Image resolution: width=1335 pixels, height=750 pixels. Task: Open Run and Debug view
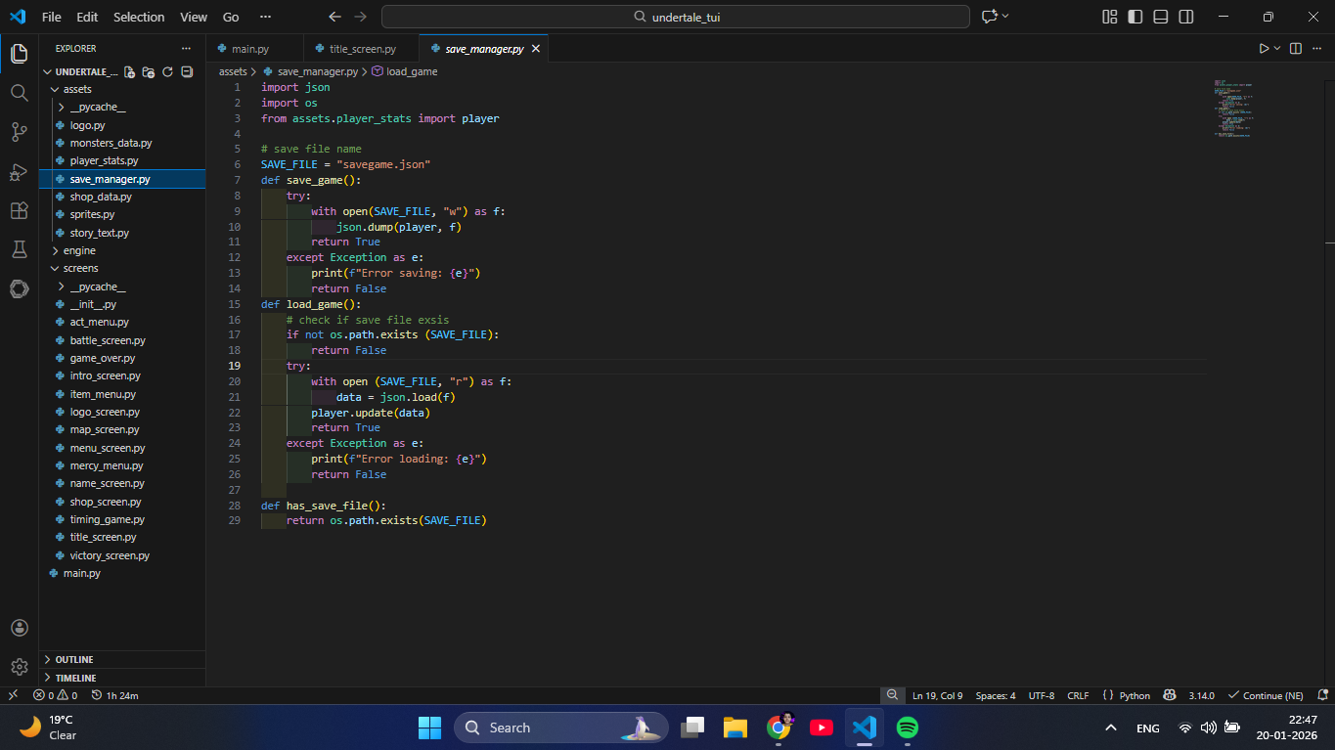click(19, 172)
